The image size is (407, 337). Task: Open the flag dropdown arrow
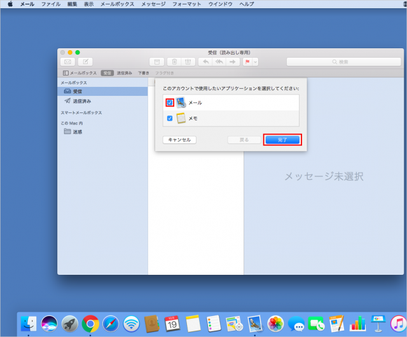(255, 62)
